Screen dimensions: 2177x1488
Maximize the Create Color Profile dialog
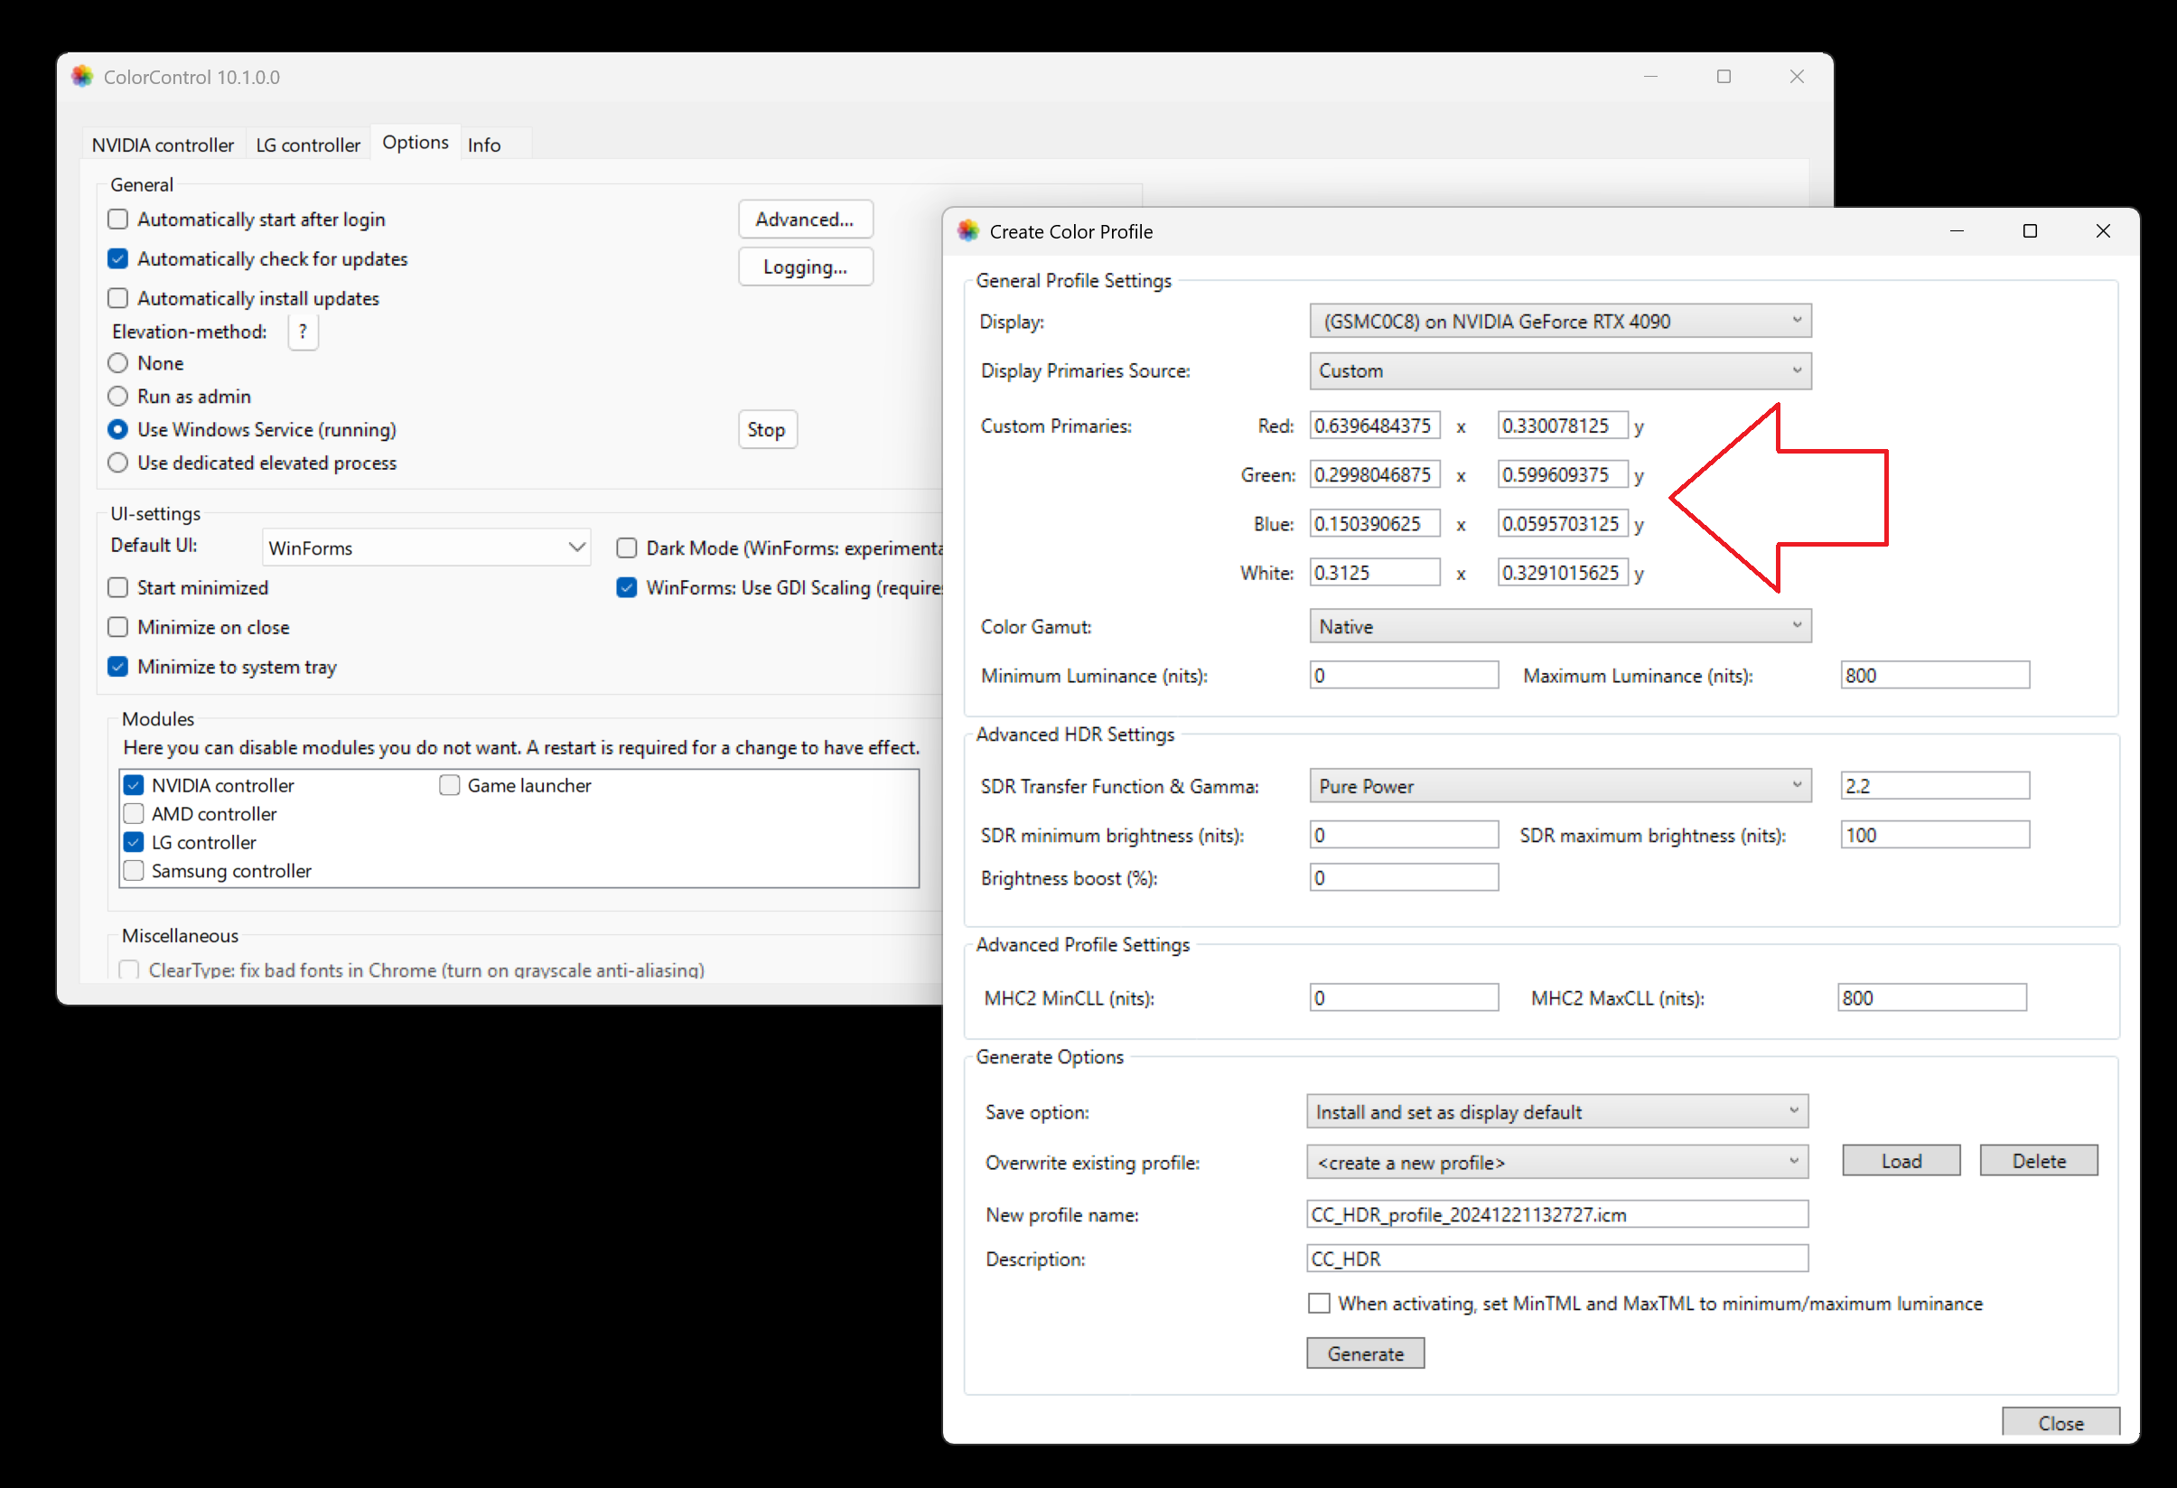click(2030, 231)
